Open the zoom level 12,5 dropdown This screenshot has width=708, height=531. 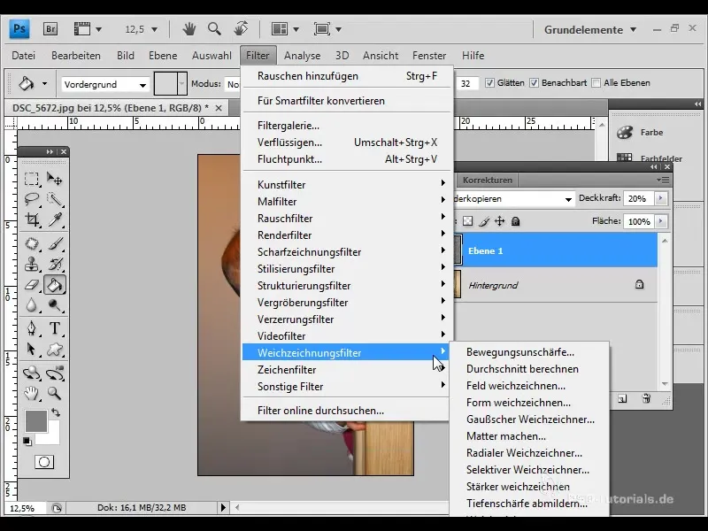[x=154, y=30]
